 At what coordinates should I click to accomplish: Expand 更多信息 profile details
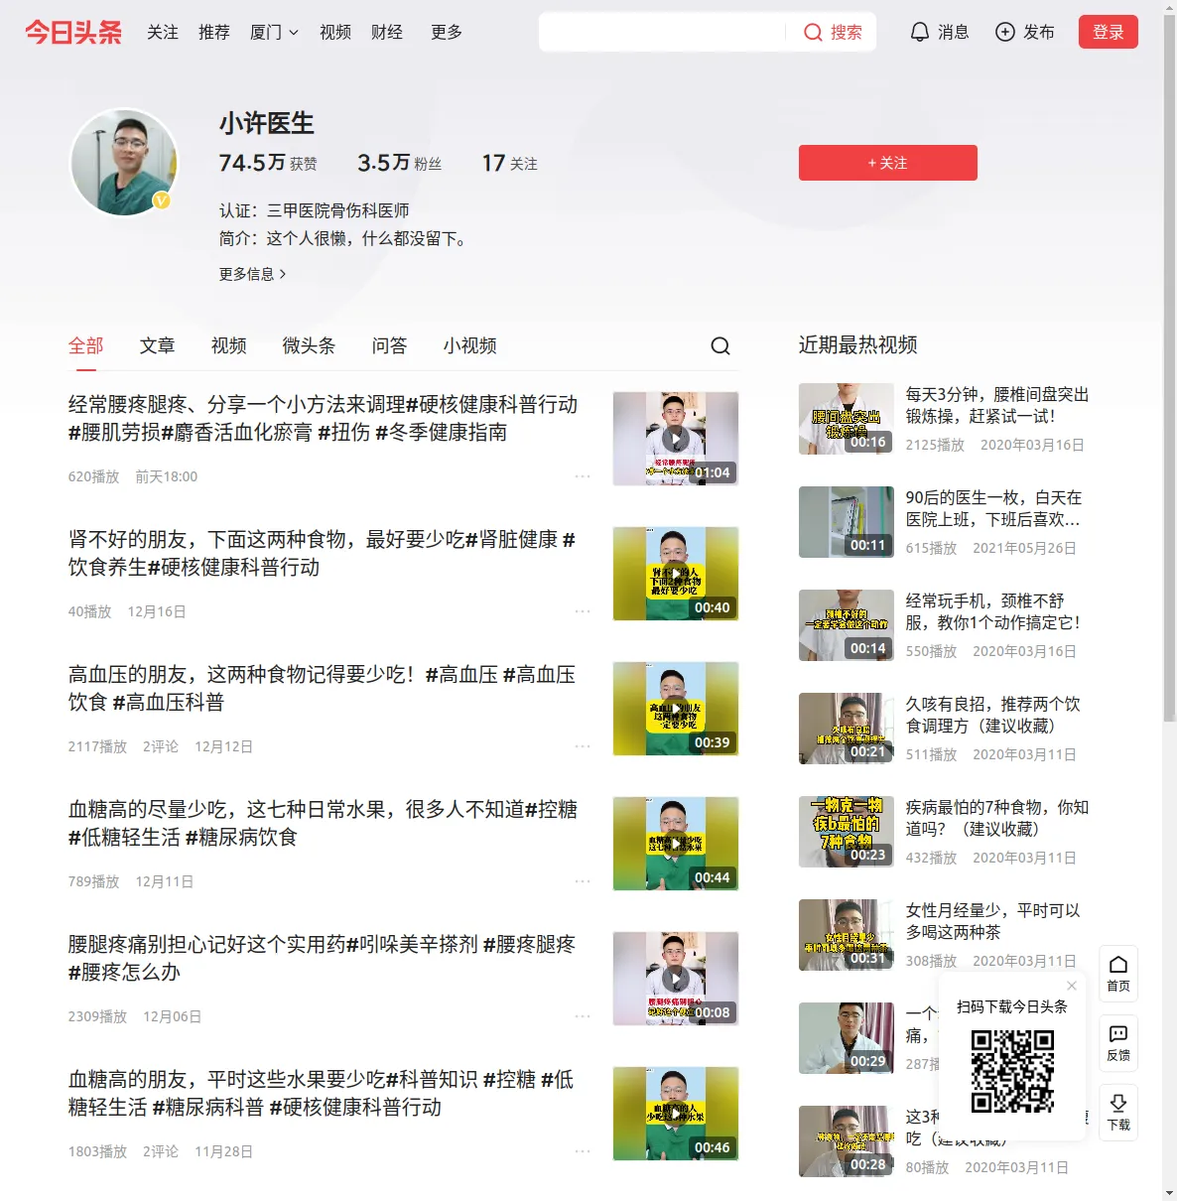pos(252,274)
